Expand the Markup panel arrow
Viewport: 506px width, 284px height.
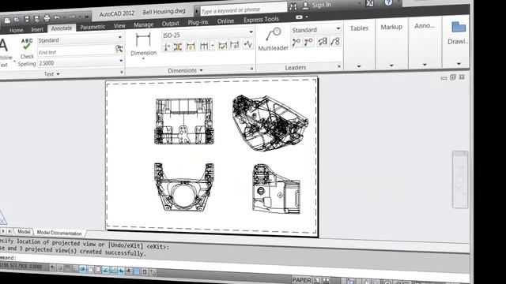(391, 65)
